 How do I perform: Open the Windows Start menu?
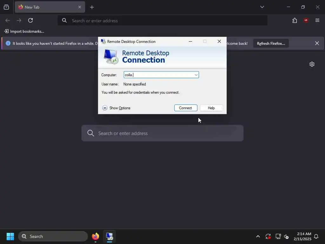[10, 236]
